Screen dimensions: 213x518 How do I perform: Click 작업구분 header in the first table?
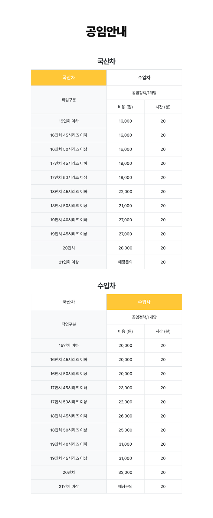click(x=69, y=100)
